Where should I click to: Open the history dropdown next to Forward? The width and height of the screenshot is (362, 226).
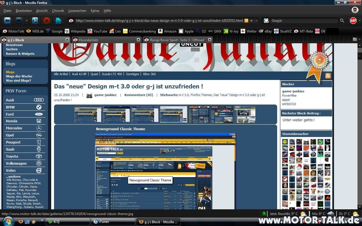click(27, 21)
